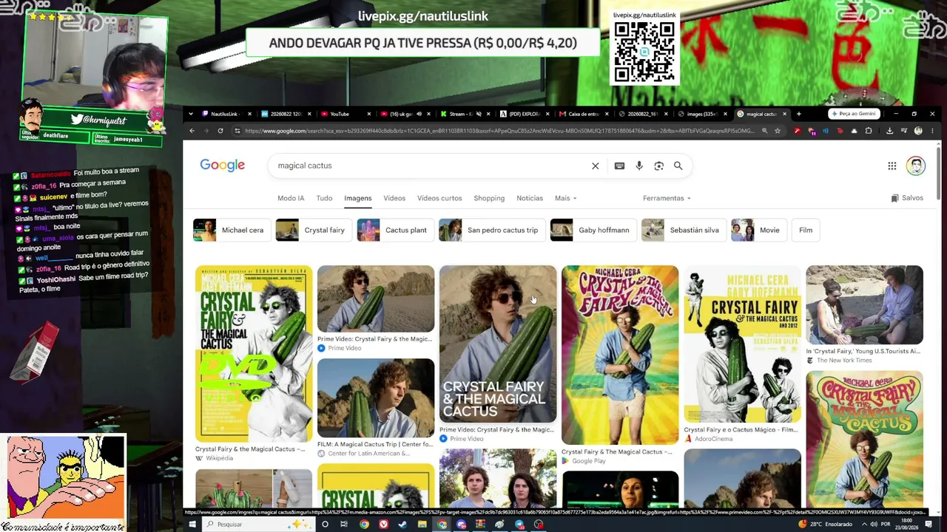Open the Google apps grid

coord(892,166)
